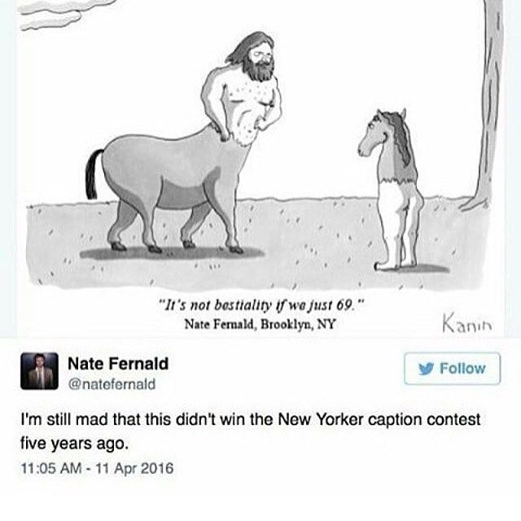
Task: Click the Follow button
Action: tap(452, 369)
